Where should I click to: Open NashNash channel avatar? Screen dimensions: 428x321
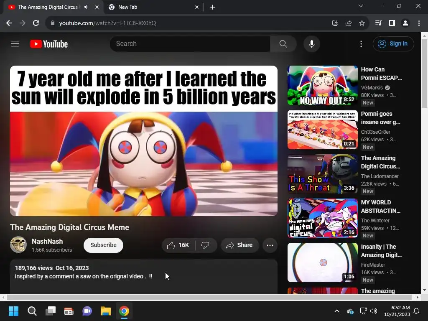point(18,245)
